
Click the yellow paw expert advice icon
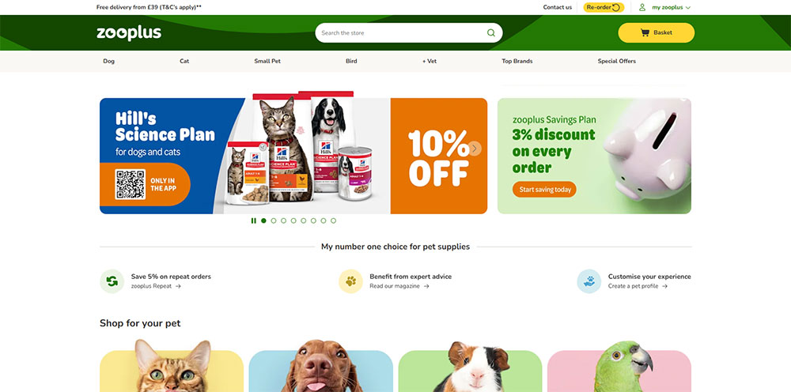tap(350, 281)
